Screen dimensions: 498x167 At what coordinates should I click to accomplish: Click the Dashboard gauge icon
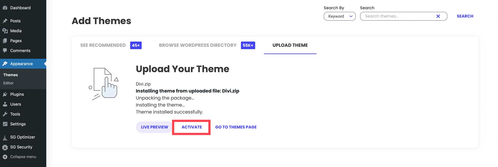[x=5, y=8]
